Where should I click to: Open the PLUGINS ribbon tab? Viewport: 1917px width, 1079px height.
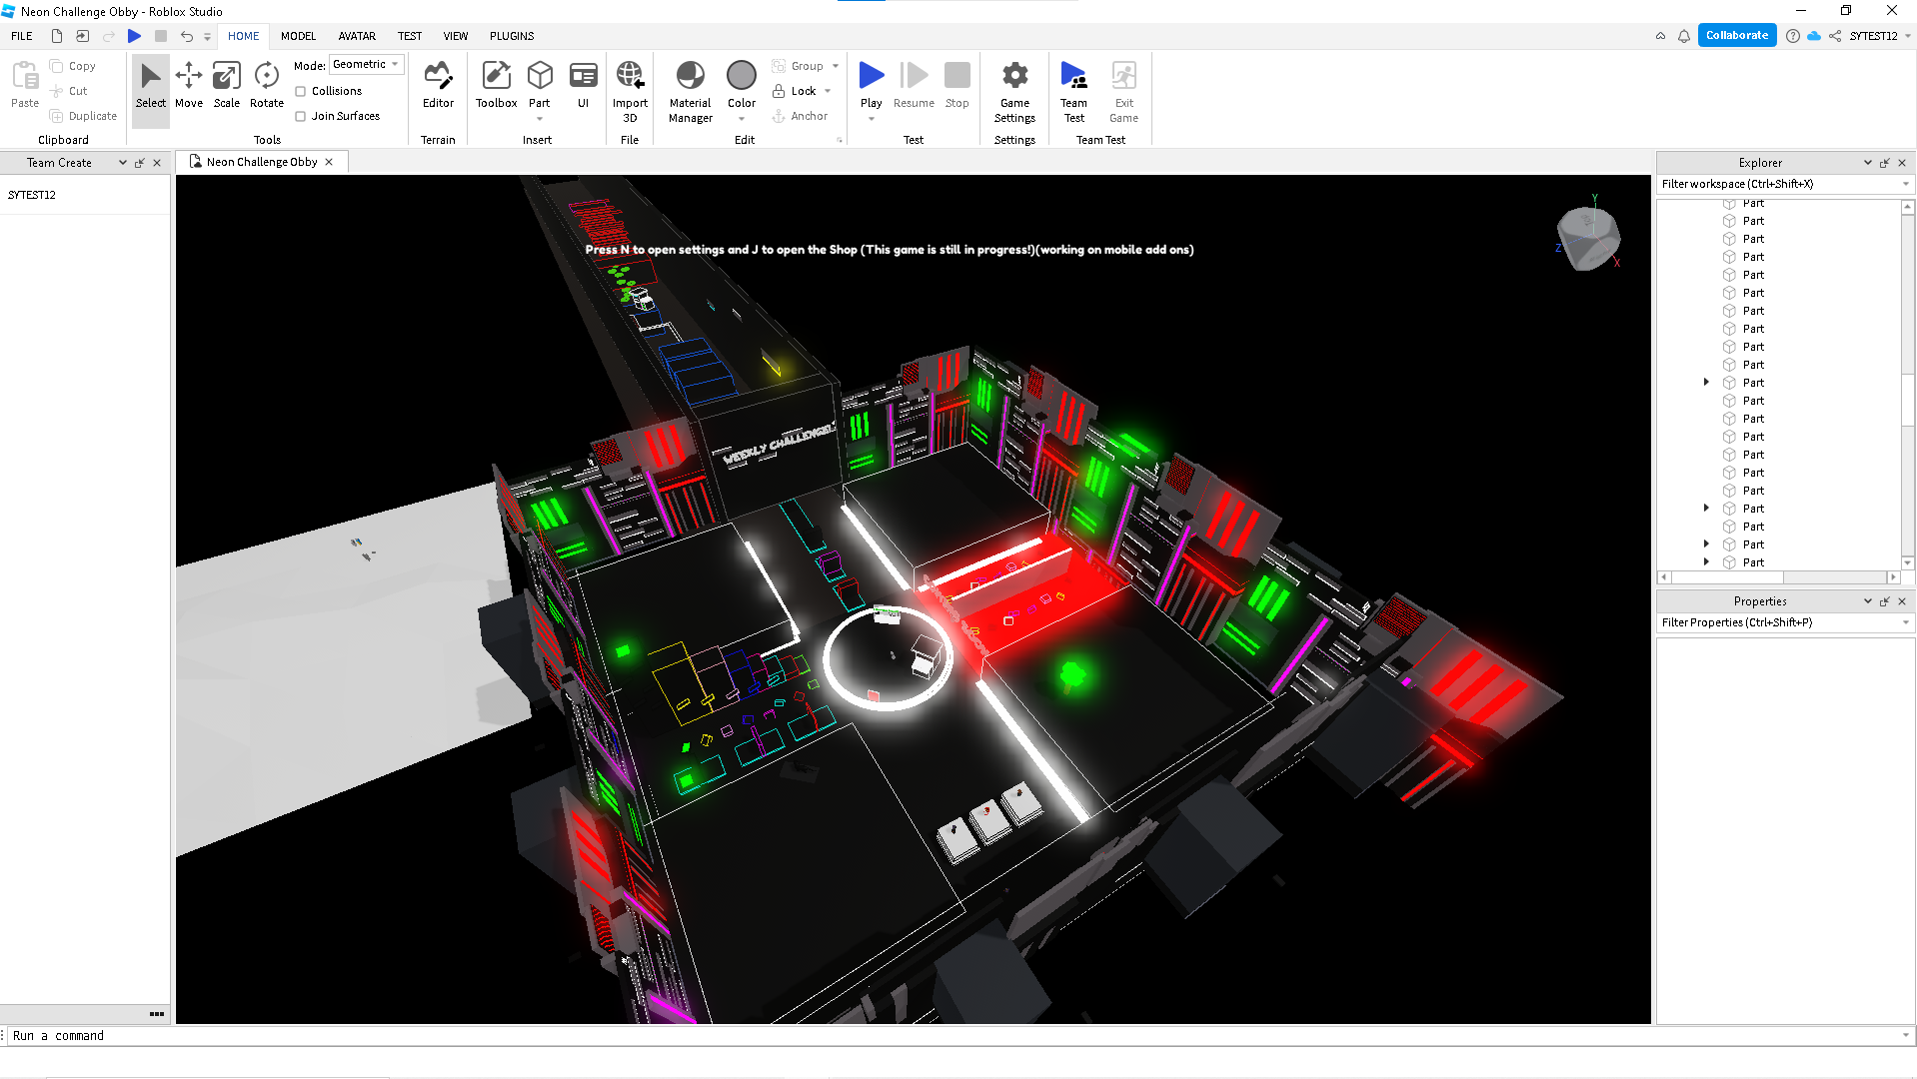pos(512,36)
